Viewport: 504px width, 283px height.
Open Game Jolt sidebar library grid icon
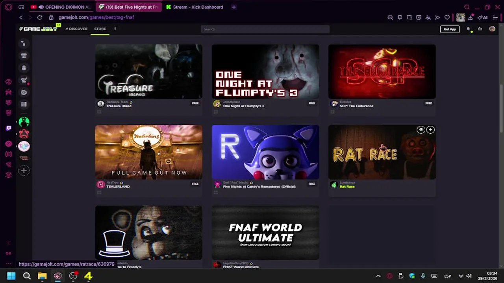(24, 104)
